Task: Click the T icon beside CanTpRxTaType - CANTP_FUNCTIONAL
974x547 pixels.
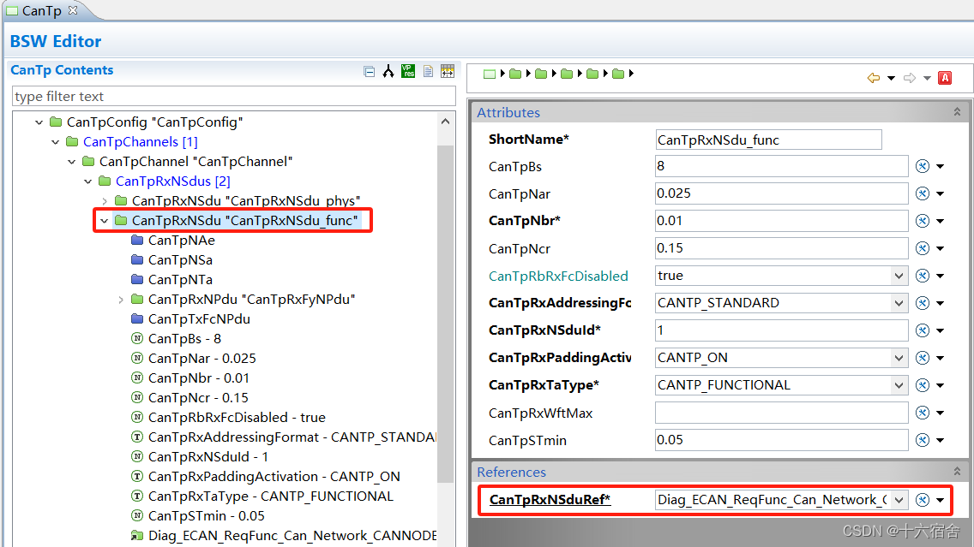Action: [137, 496]
